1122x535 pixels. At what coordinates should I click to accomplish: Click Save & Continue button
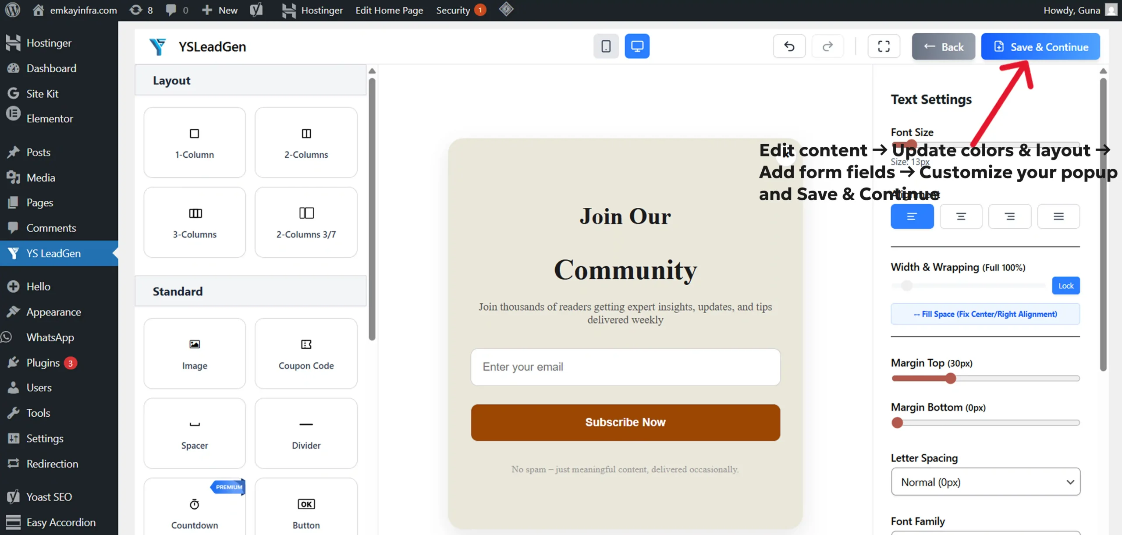click(1040, 46)
